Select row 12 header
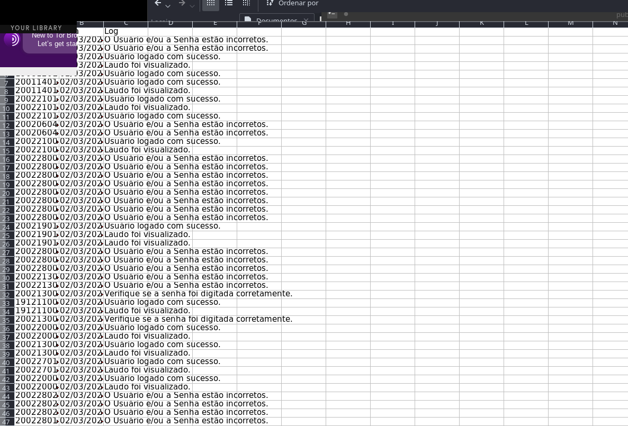Image resolution: width=628 pixels, height=426 pixels. pos(7,125)
